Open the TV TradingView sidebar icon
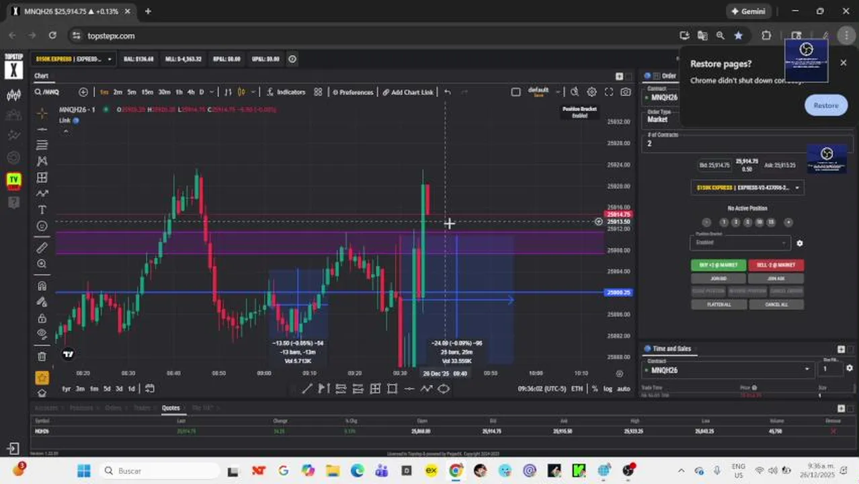This screenshot has width=859, height=484. click(x=13, y=180)
